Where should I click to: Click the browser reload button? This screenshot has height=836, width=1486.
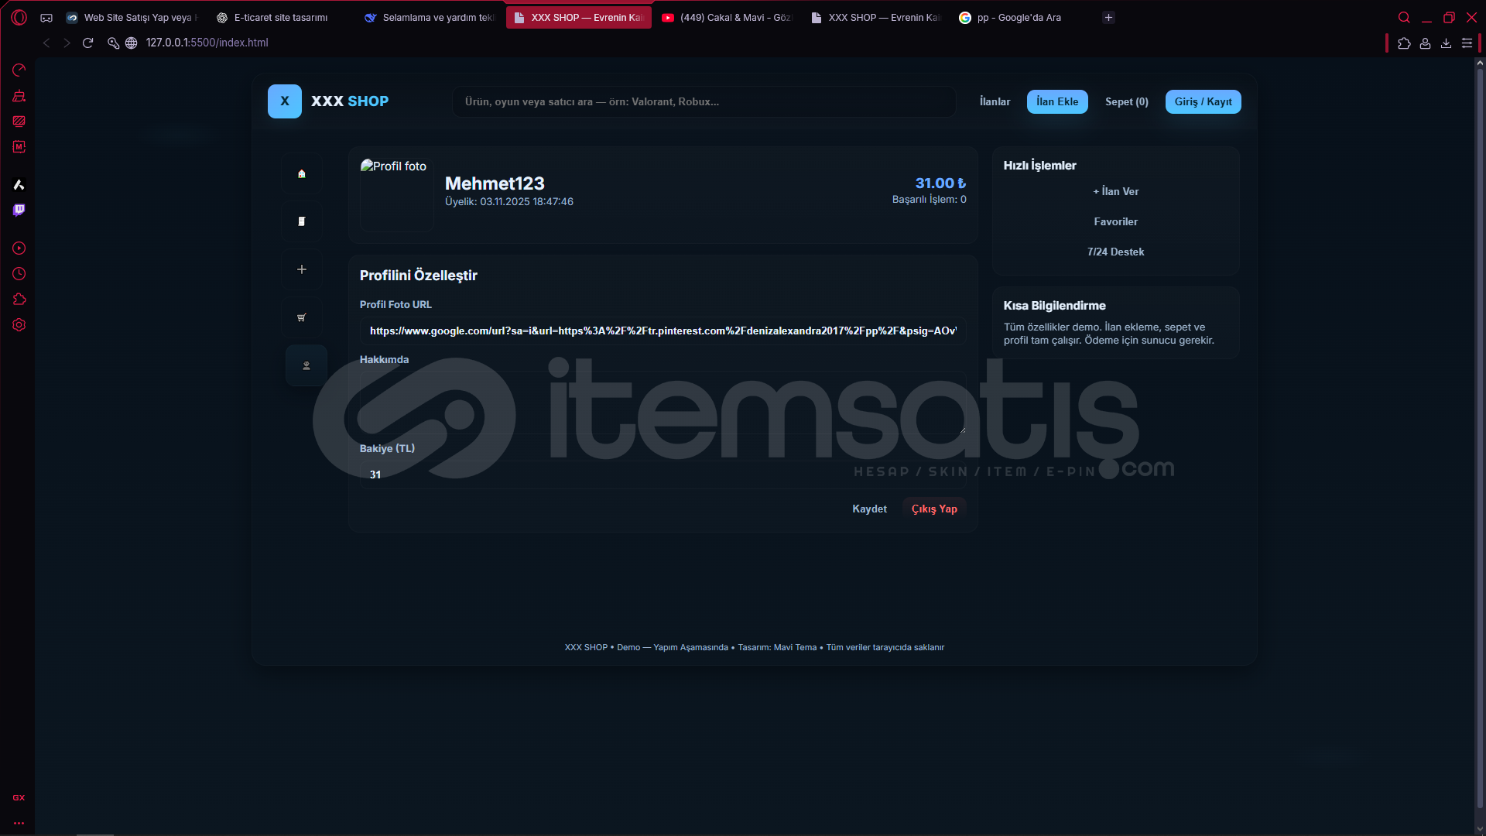pos(87,43)
